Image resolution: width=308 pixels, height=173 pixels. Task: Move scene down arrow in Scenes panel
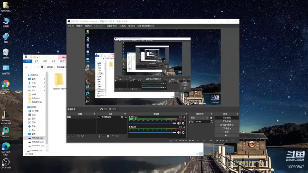coord(82,136)
